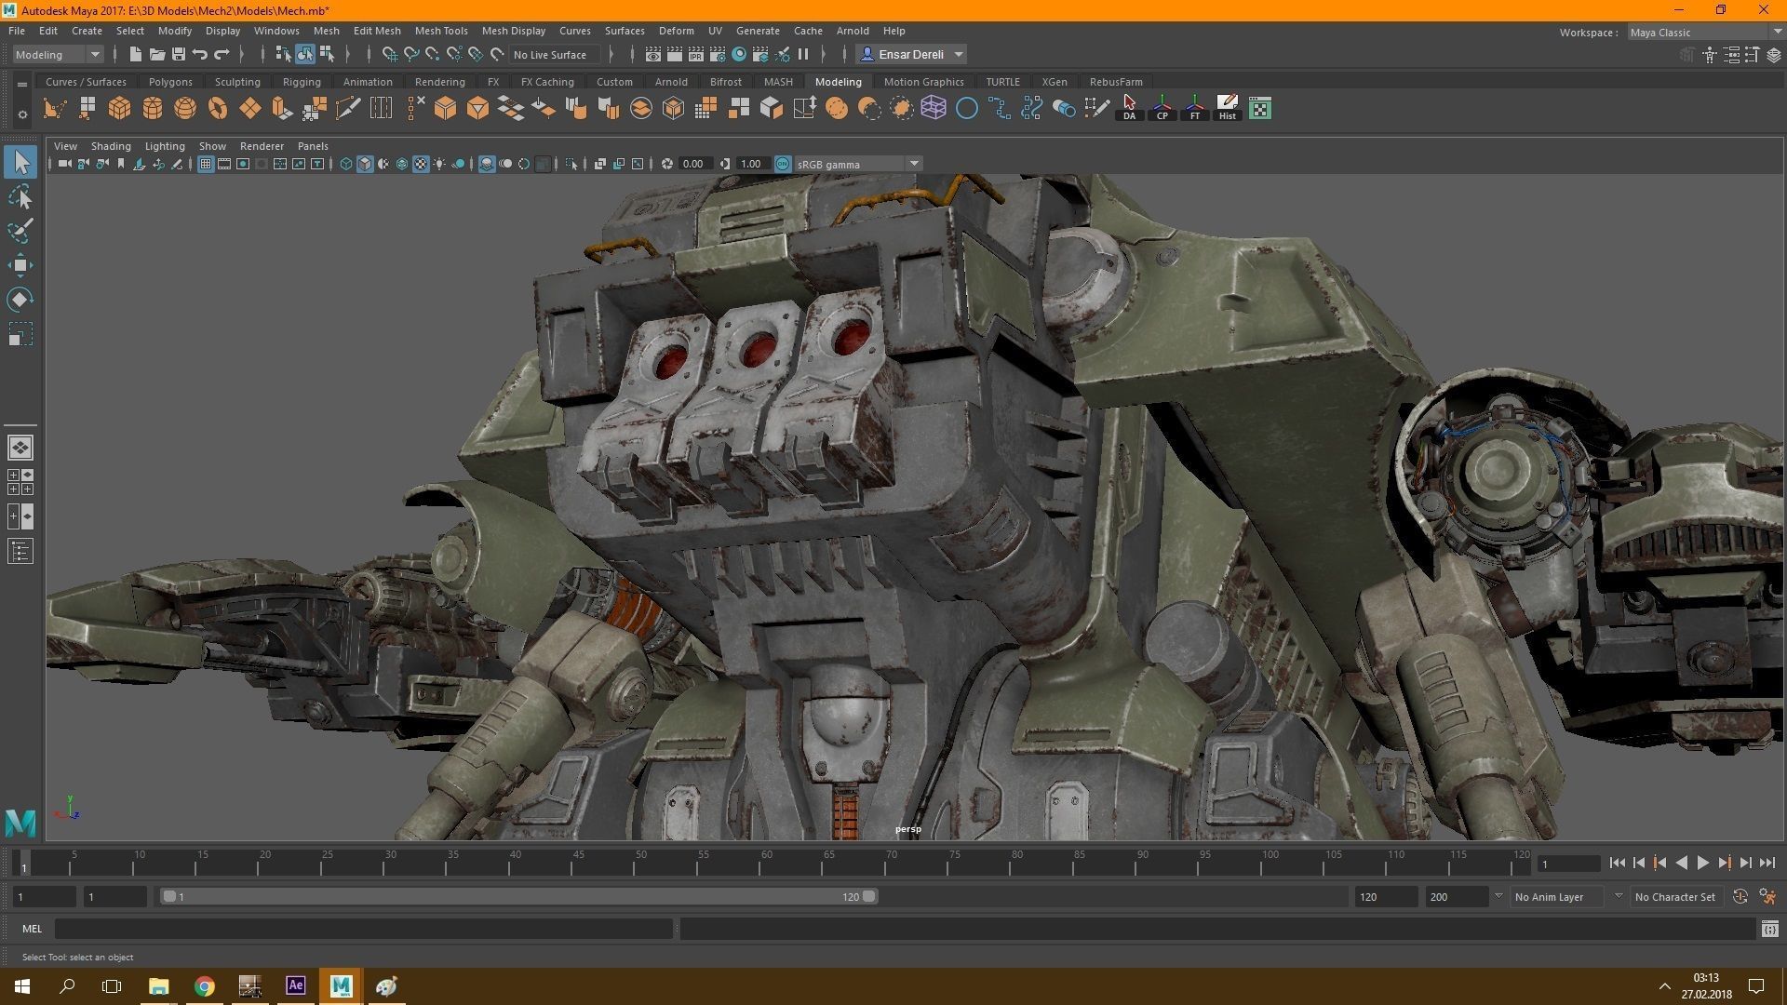Toggle wireframe display in panel toolbar

coord(345,164)
